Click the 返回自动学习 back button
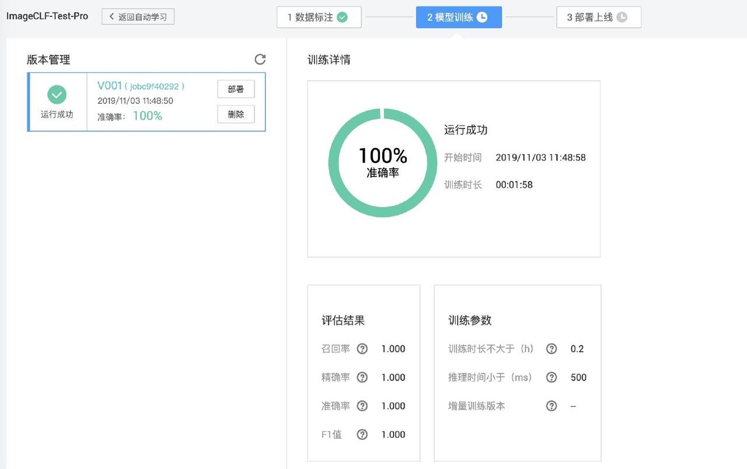Viewport: 747px width, 469px height. coord(138,17)
